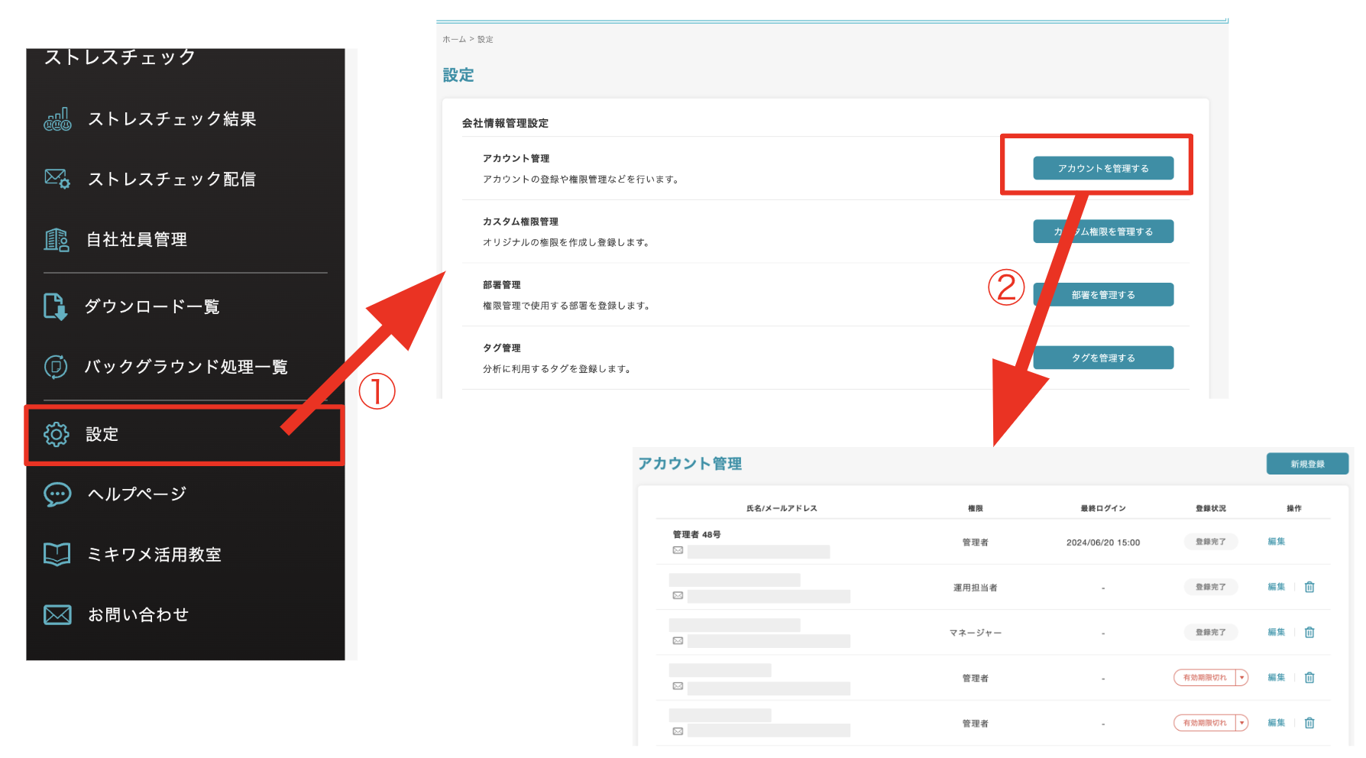Click the 設定 gear icon
1366x758 pixels.
pos(55,434)
